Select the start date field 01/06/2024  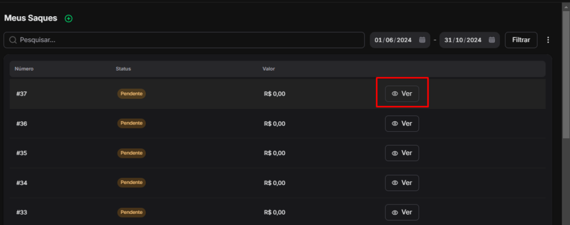393,40
